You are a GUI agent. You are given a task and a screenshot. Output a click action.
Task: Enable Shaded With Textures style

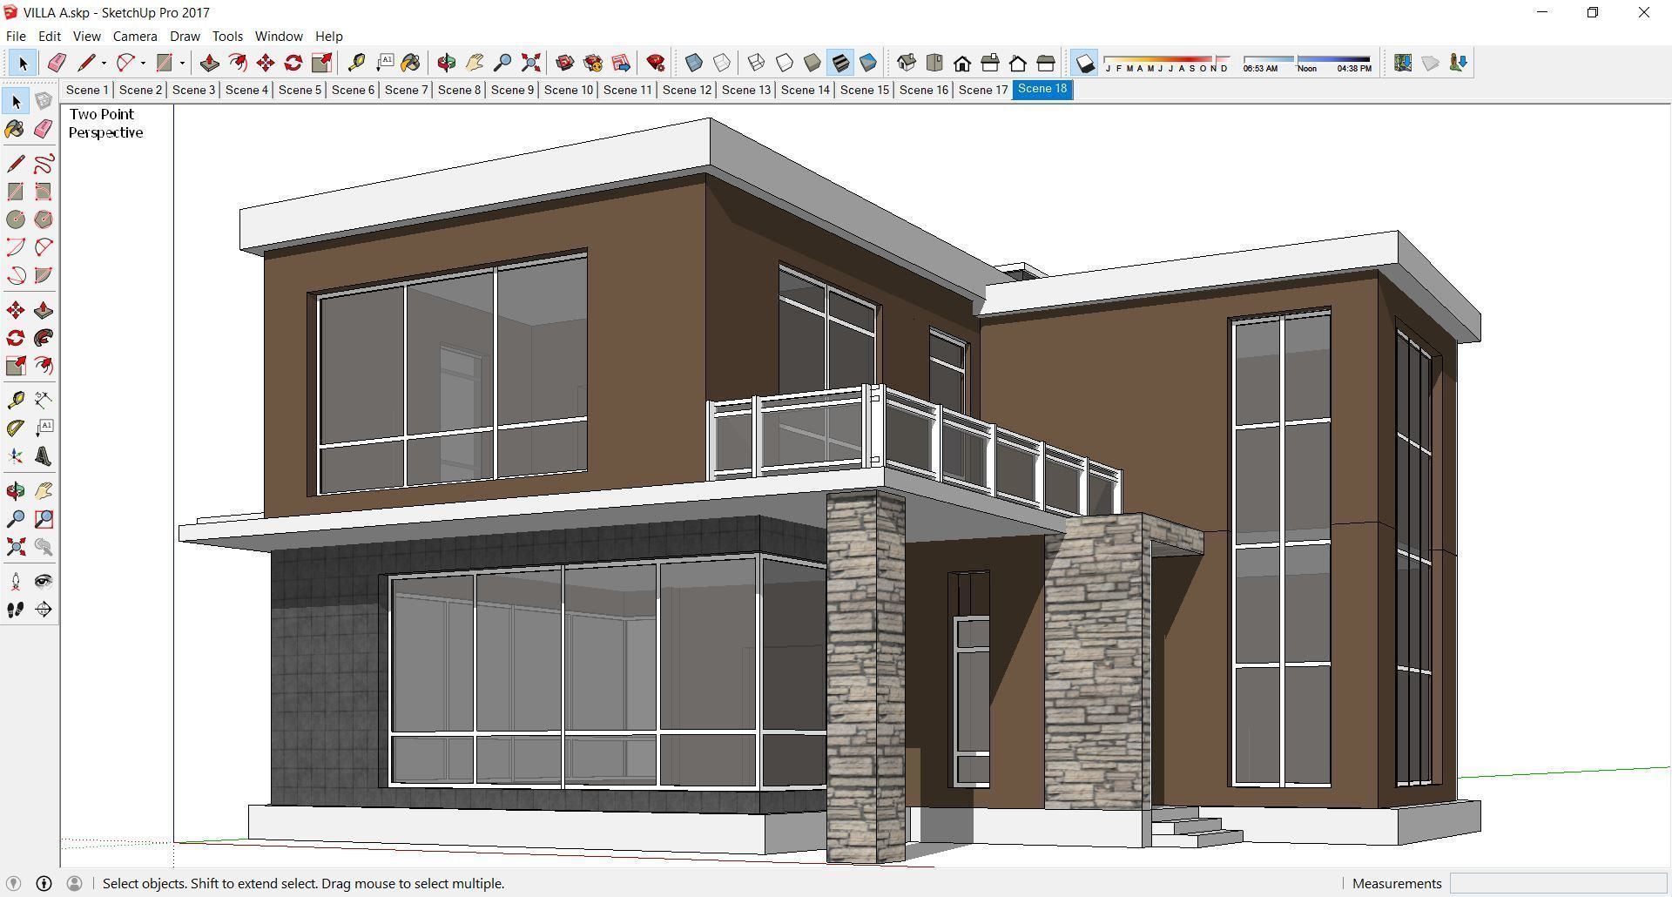[x=840, y=63]
